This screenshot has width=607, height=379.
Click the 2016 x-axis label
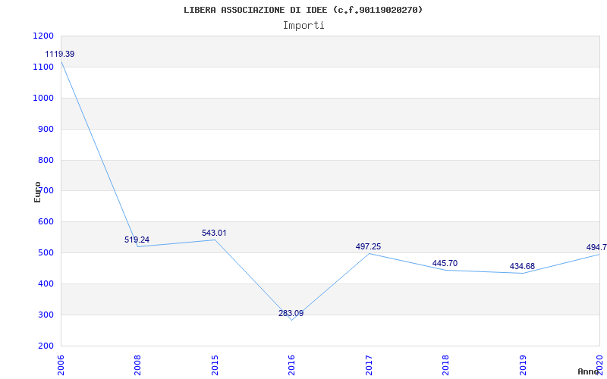click(291, 365)
